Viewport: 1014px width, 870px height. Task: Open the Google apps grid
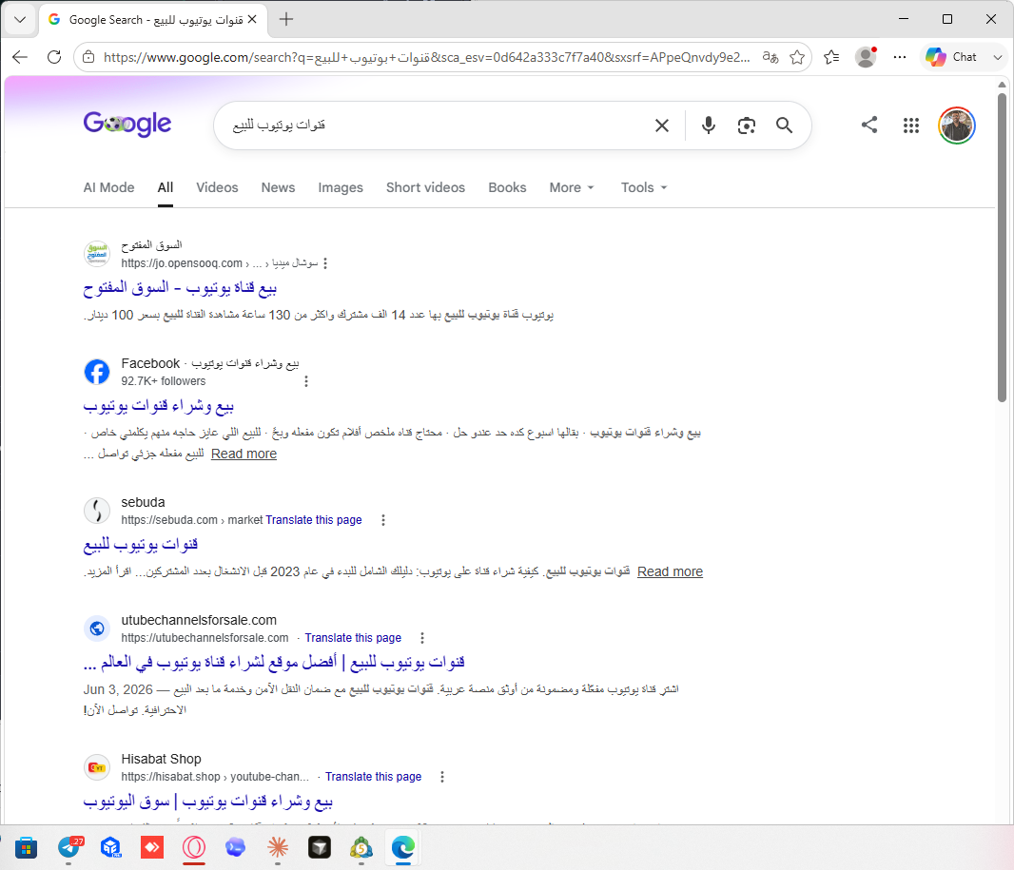pyautogui.click(x=910, y=126)
